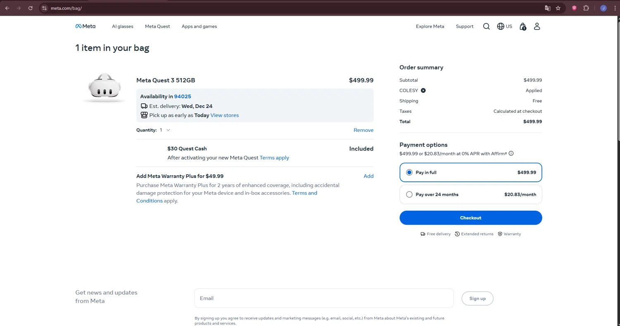
Task: Click View stores link
Action: coord(224,115)
